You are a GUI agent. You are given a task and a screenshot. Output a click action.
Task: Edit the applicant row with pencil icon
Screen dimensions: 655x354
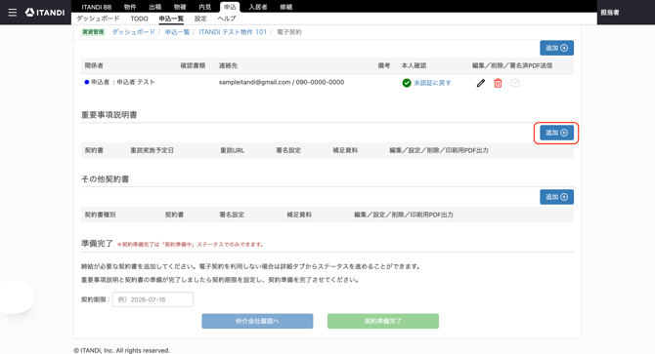click(x=481, y=83)
